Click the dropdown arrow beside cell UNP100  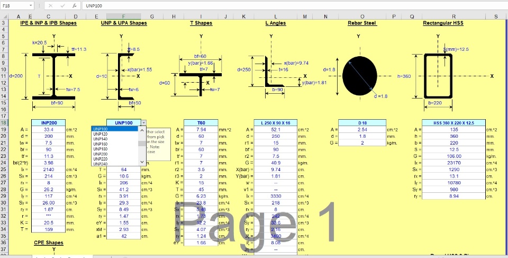144,123
